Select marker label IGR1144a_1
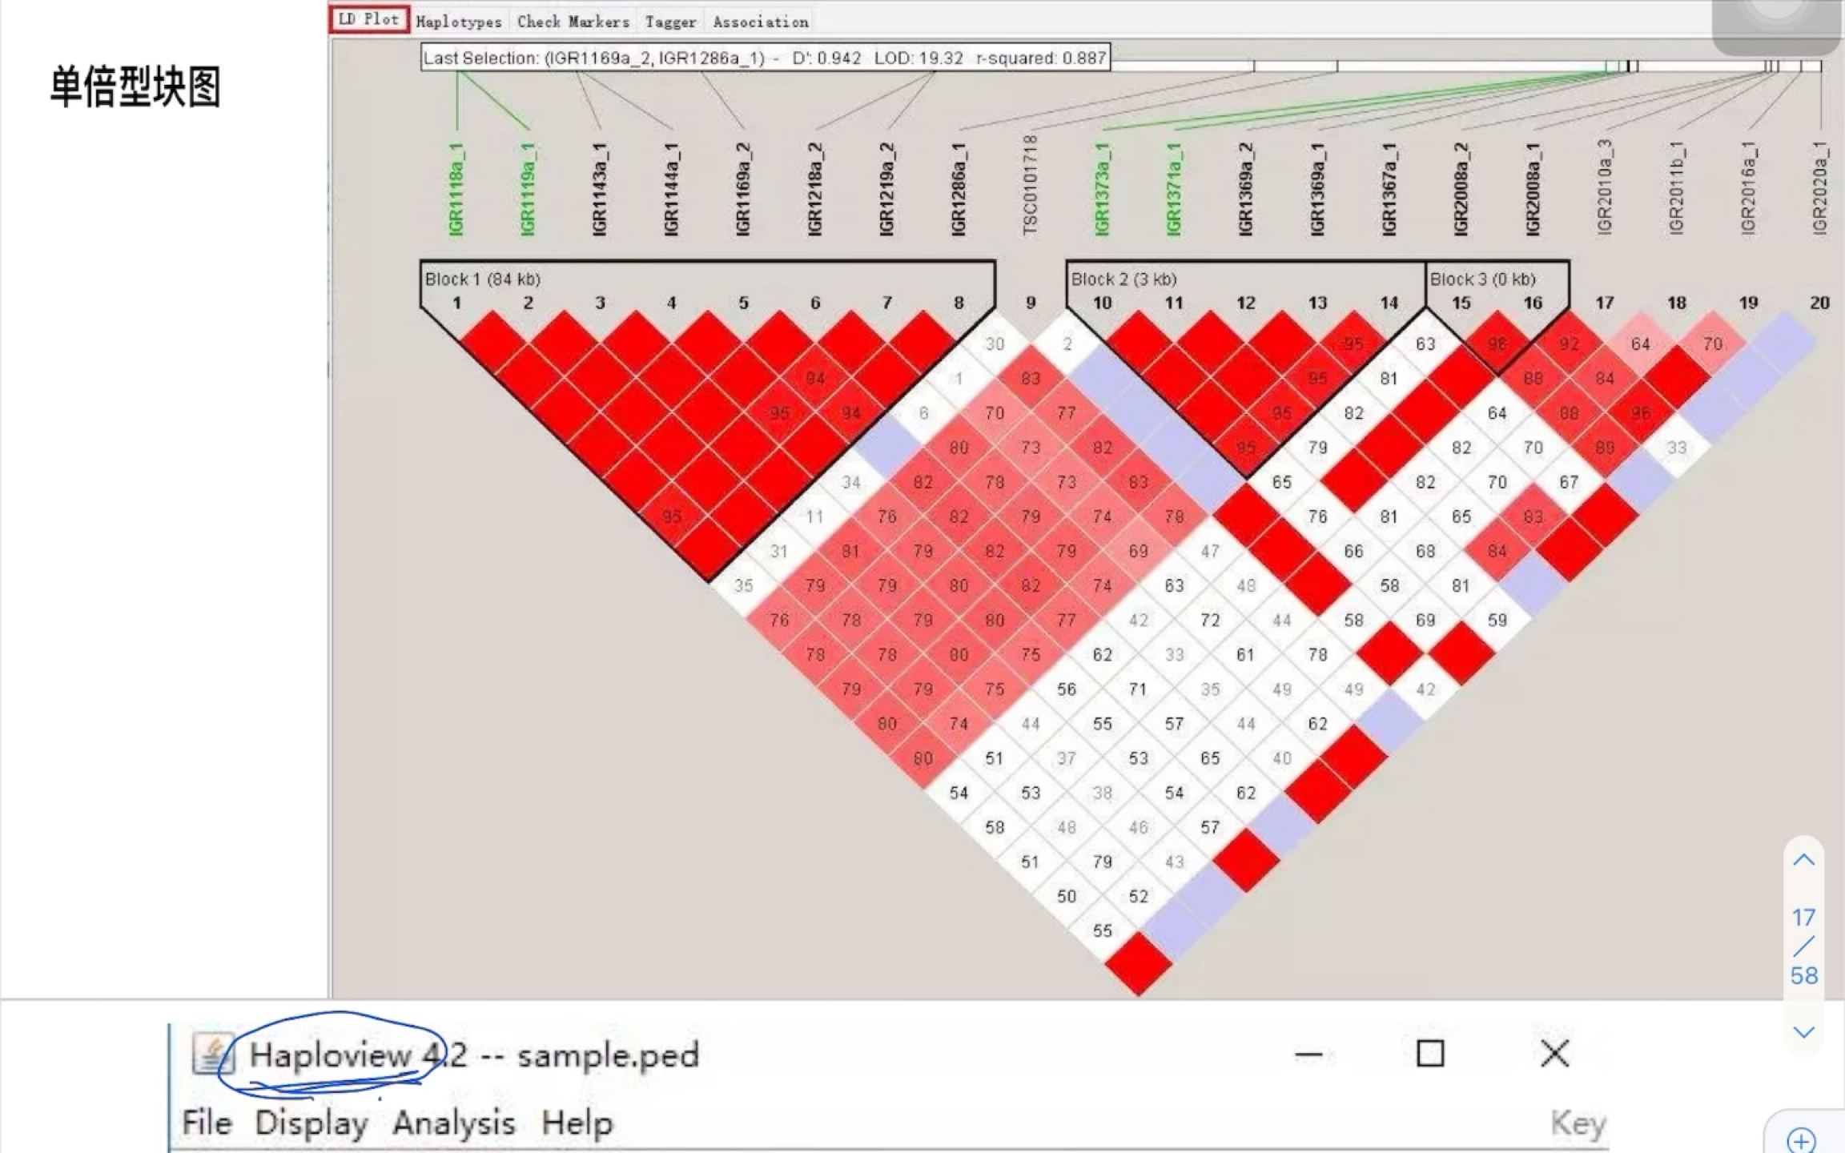Viewport: 1845px width, 1153px height. click(x=671, y=190)
